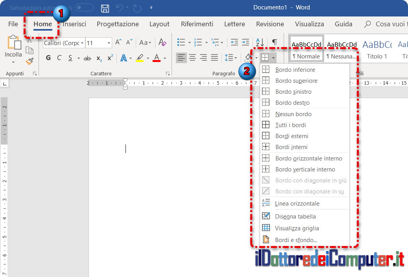Align text to the left
This screenshot has height=277, width=408.
click(x=181, y=57)
